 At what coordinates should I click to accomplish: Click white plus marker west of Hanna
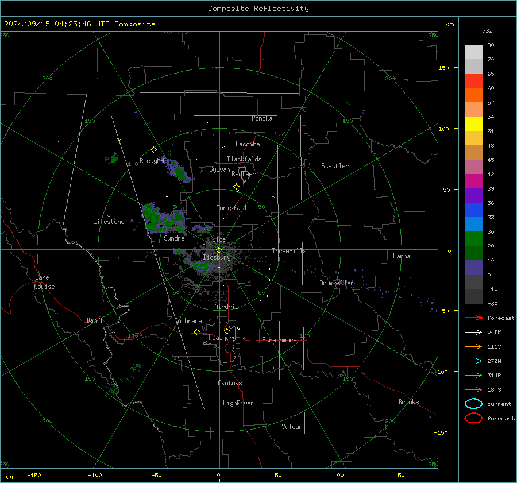325,231
